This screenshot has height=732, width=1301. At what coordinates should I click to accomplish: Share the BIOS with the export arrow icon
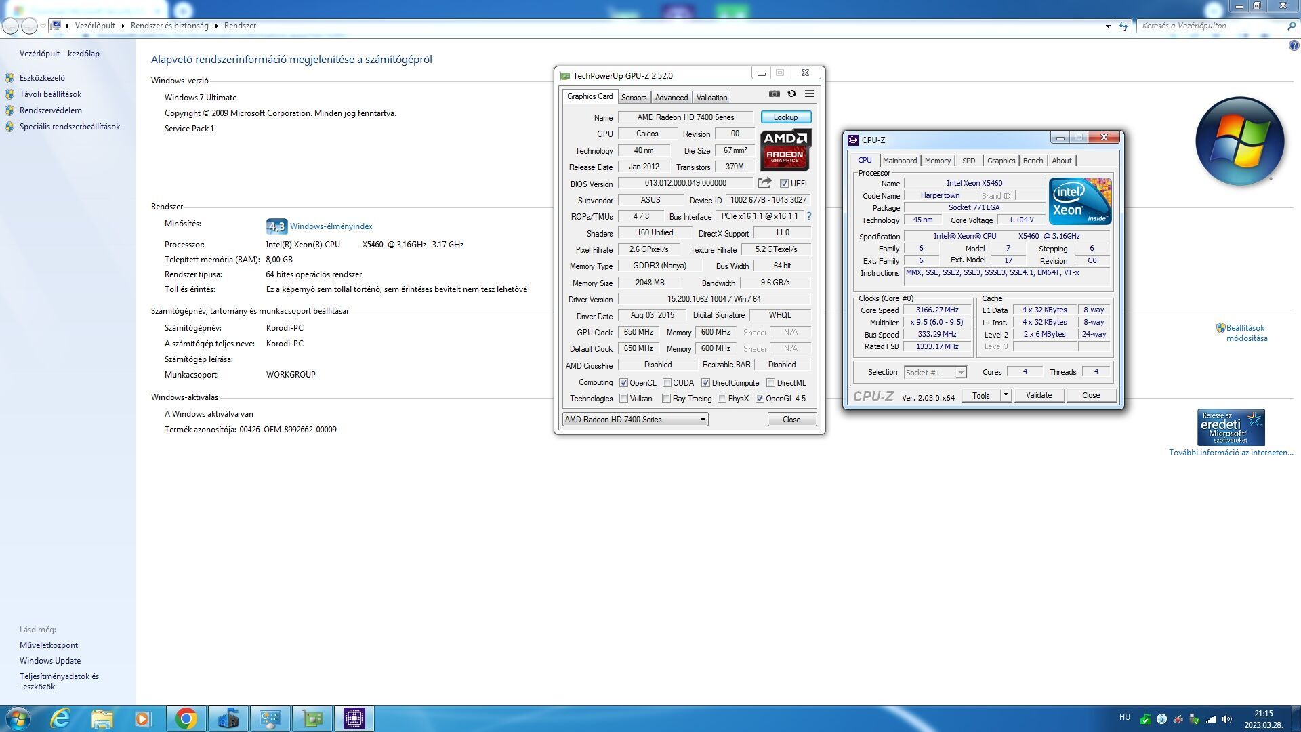(x=764, y=183)
